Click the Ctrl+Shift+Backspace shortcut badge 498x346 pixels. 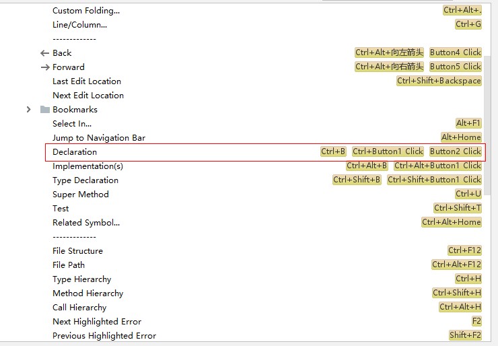click(x=439, y=81)
